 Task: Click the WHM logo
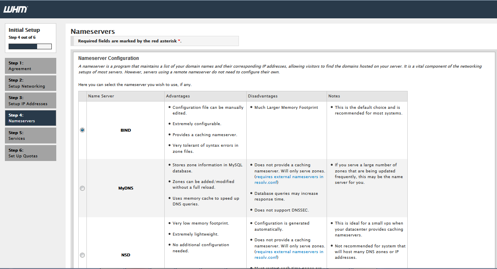pyautogui.click(x=15, y=9)
